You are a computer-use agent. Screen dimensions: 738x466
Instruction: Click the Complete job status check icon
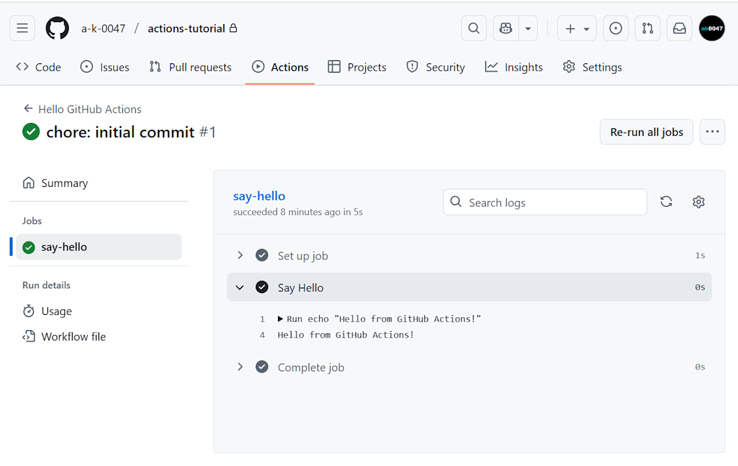point(262,367)
